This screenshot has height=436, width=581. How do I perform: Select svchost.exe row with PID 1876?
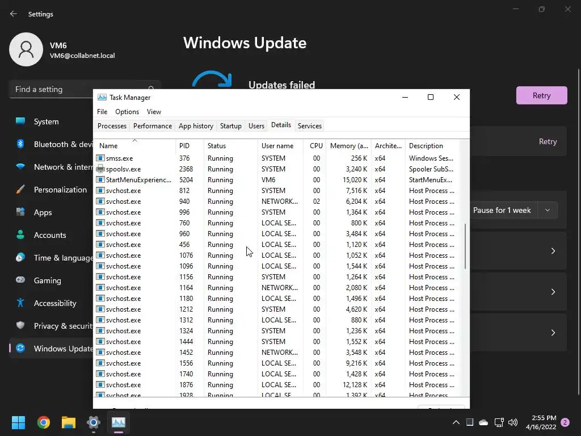(x=277, y=384)
